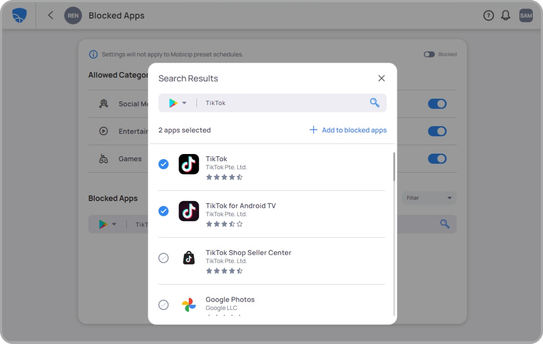This screenshot has height=344, width=543.
Task: Click the TikTok star rating
Action: tap(224, 177)
